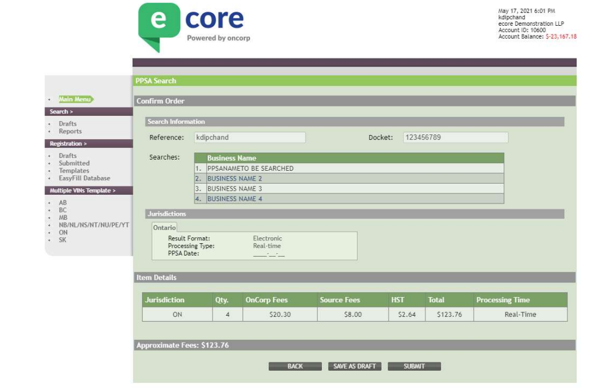The width and height of the screenshot is (593, 390).
Task: Click the Docket field with 123456789
Action: 456,137
